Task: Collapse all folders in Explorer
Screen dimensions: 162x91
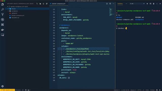Action: (x=47, y=4)
